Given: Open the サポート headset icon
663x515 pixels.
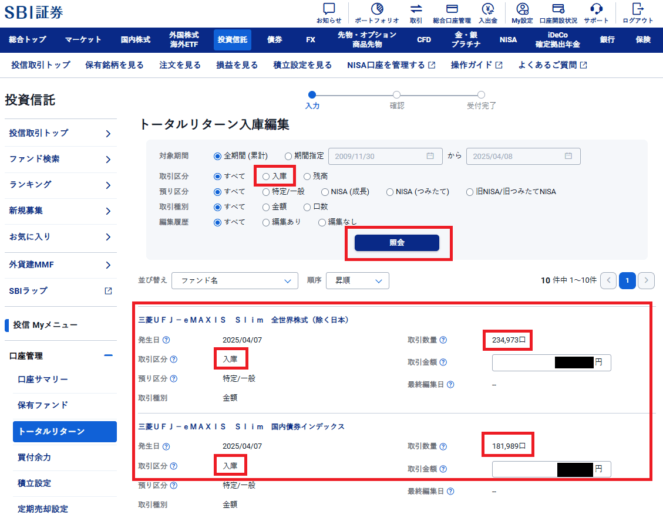Looking at the screenshot, I should click(x=596, y=9).
